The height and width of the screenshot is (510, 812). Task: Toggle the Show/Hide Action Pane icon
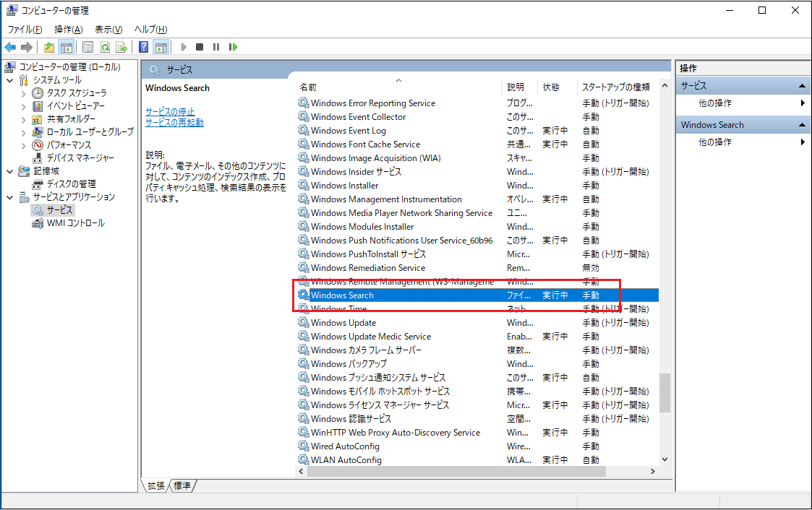[x=161, y=48]
